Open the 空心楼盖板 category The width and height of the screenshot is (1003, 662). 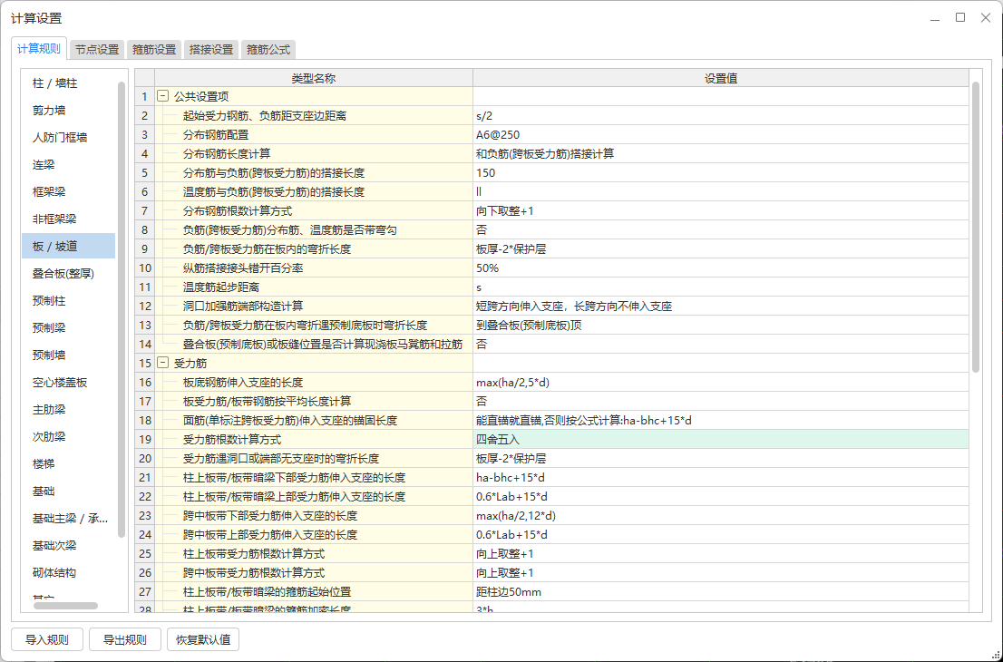[68, 383]
